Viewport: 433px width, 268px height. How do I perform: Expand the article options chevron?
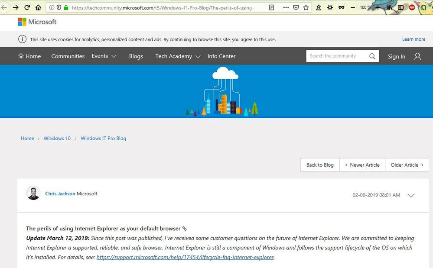pyautogui.click(x=411, y=195)
